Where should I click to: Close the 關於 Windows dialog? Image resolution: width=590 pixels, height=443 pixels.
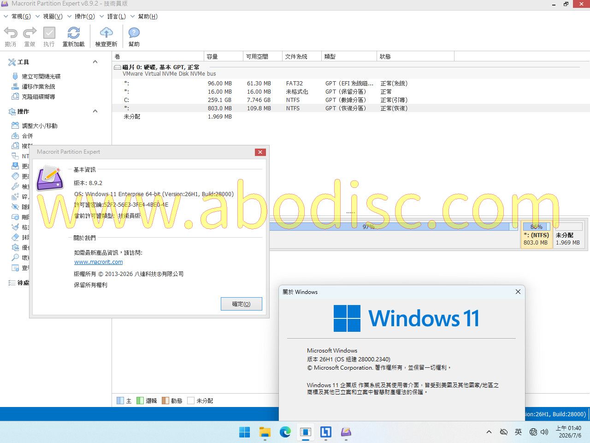click(x=518, y=292)
